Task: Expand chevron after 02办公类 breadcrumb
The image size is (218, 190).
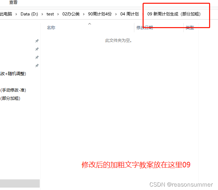Action: point(84,14)
